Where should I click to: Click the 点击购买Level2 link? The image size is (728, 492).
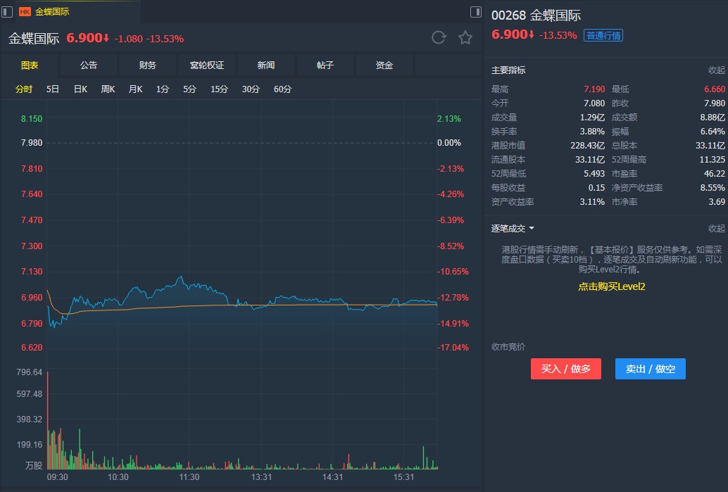pos(612,286)
